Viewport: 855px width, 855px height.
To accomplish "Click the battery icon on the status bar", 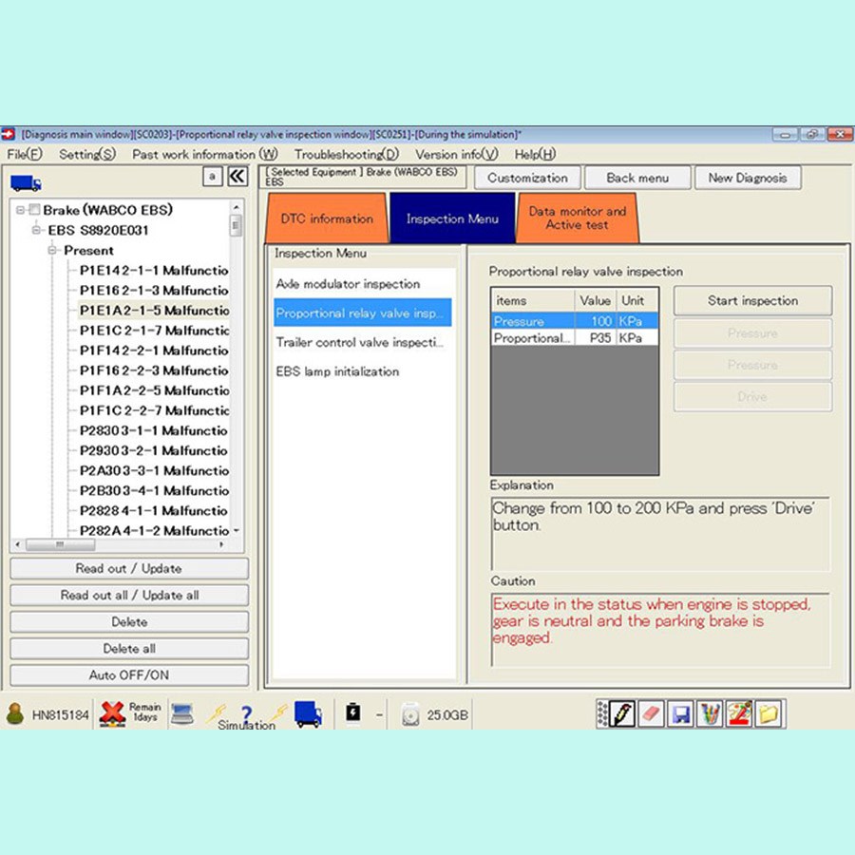I will click(352, 713).
